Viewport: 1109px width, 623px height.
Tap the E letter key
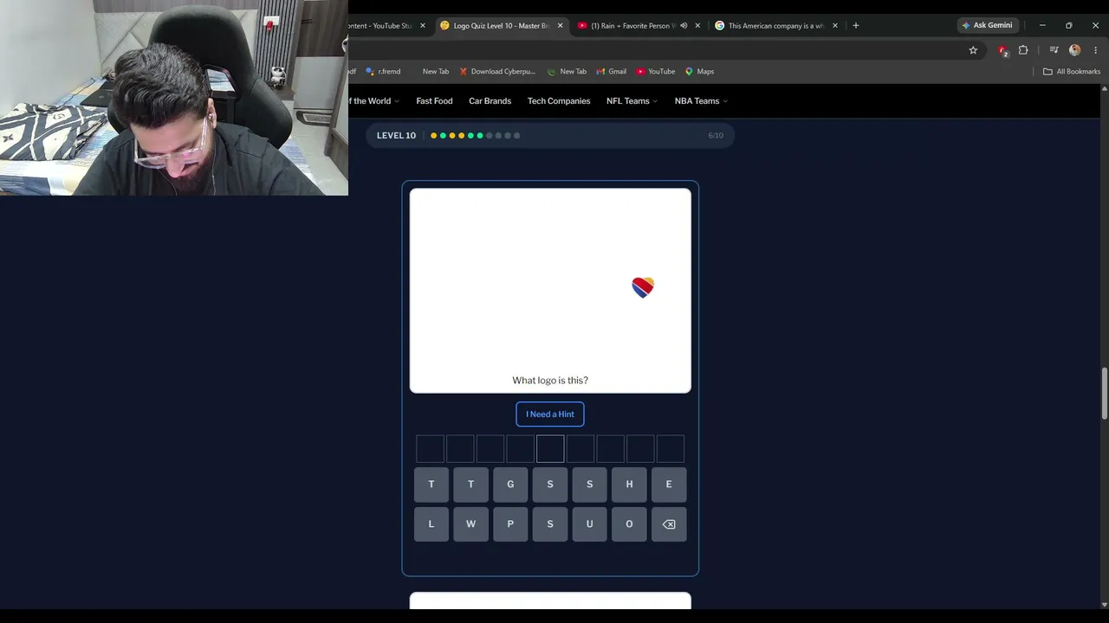(669, 485)
